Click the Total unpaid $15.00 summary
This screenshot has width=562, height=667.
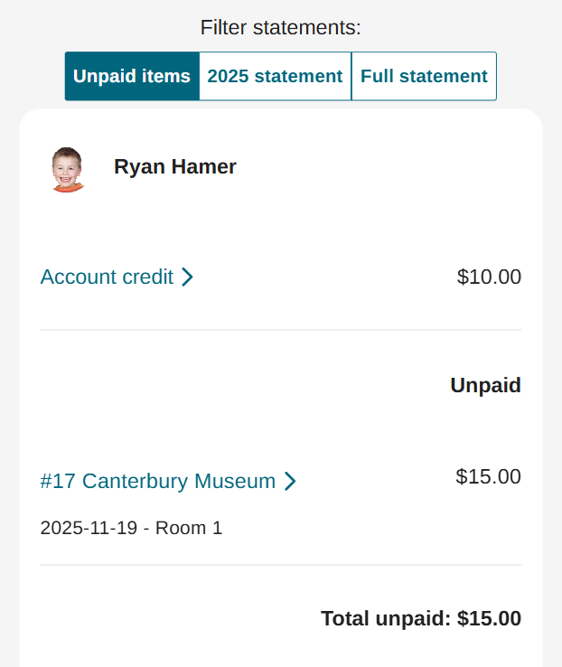coord(420,618)
